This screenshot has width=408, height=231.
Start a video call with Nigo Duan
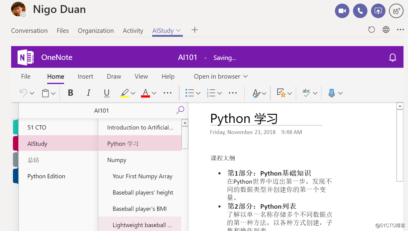342,11
